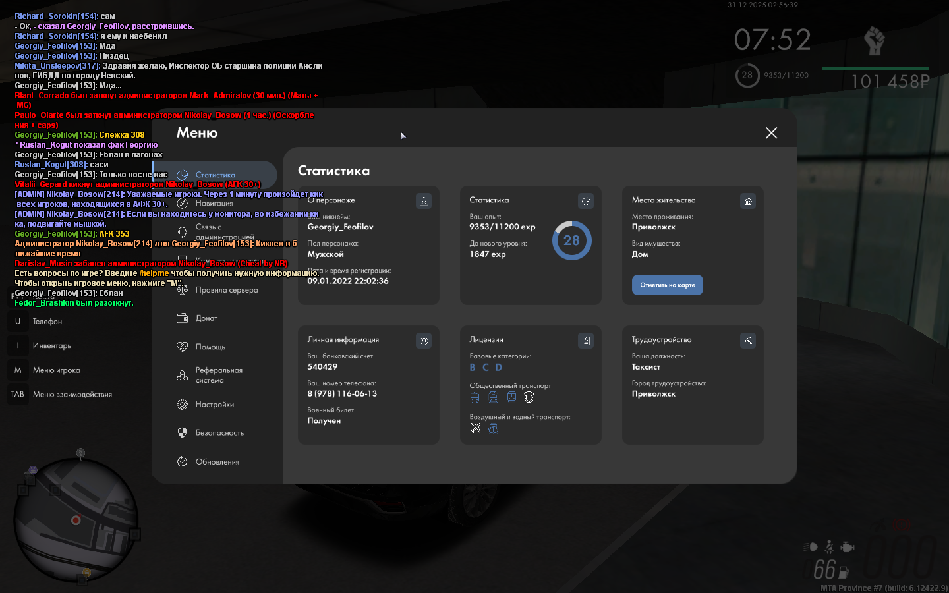Click the category B license letter
This screenshot has height=593, width=949.
click(x=473, y=368)
